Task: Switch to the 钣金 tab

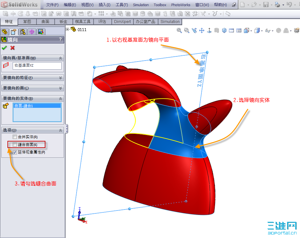Action: [63, 22]
